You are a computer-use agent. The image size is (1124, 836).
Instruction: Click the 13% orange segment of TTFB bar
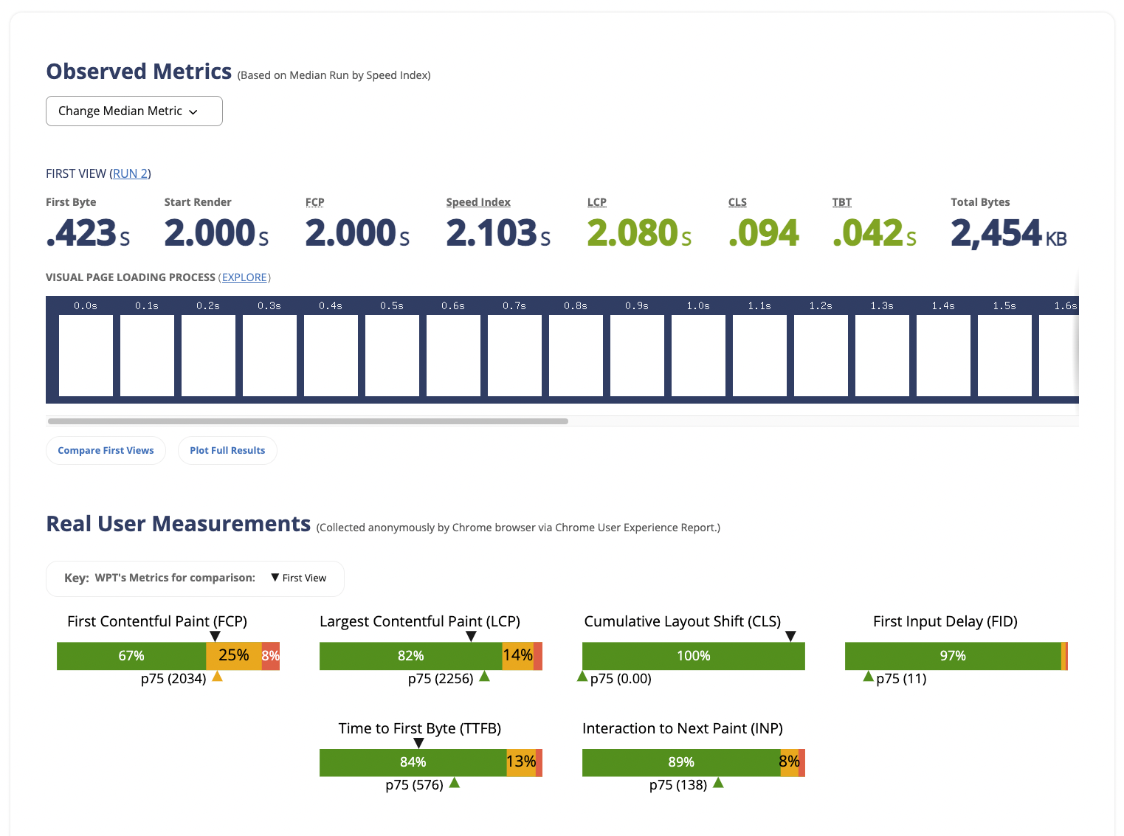(x=521, y=762)
